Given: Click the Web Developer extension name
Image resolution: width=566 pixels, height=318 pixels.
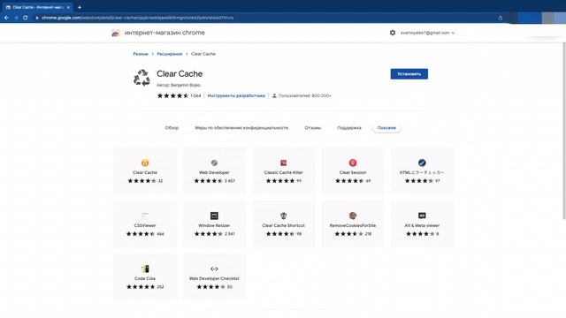Looking at the screenshot, I should (214, 172).
